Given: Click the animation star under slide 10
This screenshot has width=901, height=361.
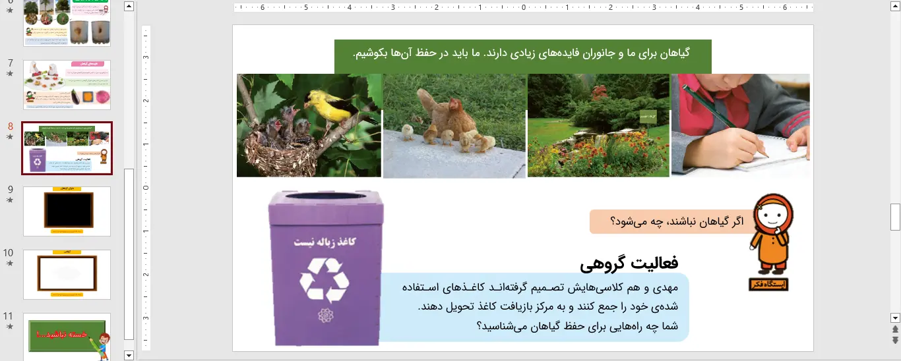Looking at the screenshot, I should (9, 264).
